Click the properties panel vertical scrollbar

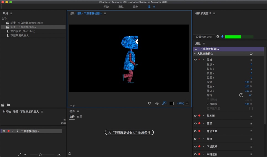[x=265, y=86]
